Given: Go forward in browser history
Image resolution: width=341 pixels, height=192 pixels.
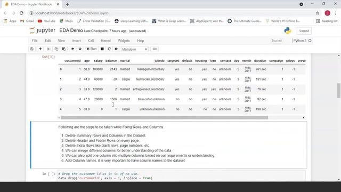Looking at the screenshot, I should tap(13, 13).
